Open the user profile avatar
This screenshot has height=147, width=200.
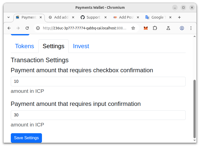pos(182,28)
